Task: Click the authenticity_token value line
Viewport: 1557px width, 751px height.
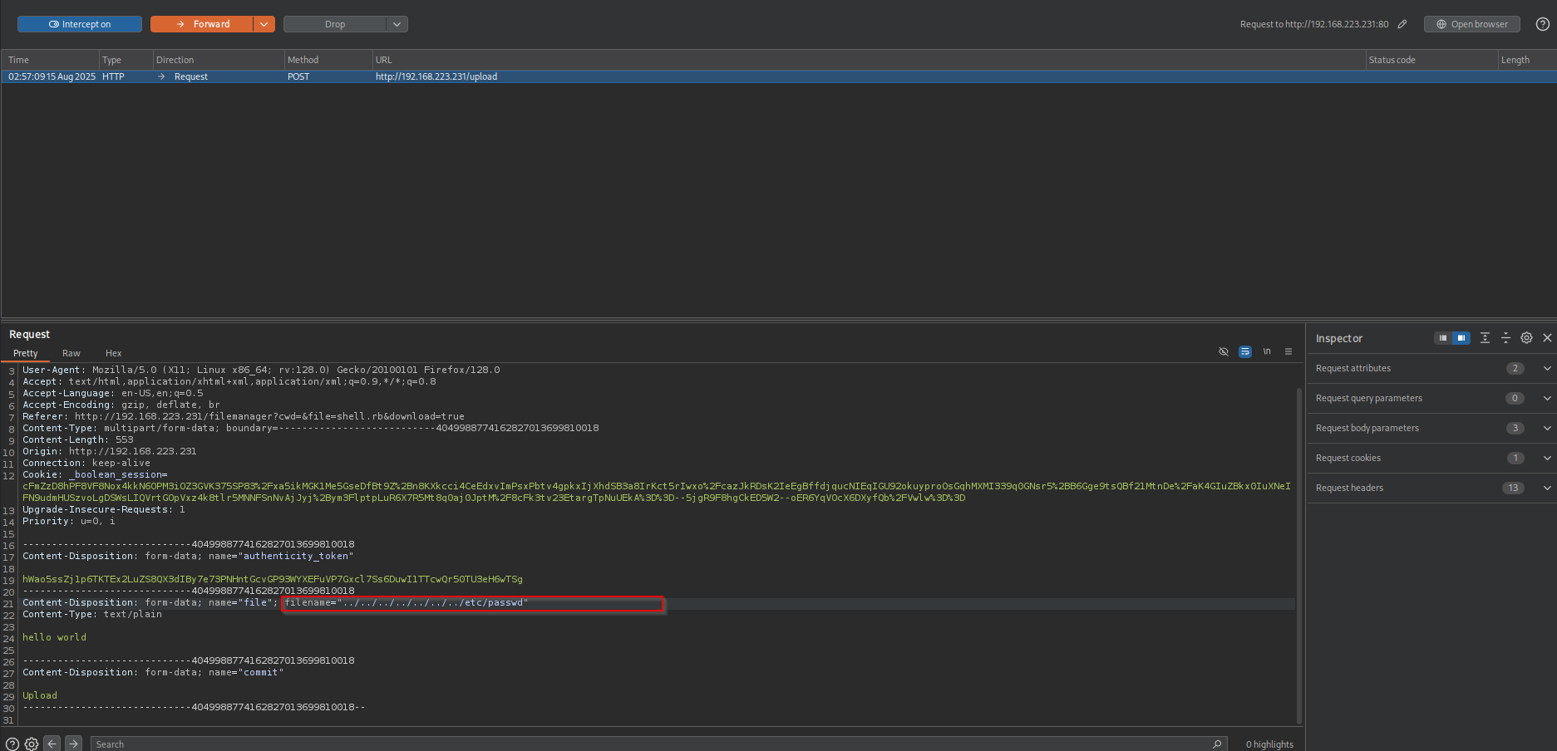Action: pos(273,579)
